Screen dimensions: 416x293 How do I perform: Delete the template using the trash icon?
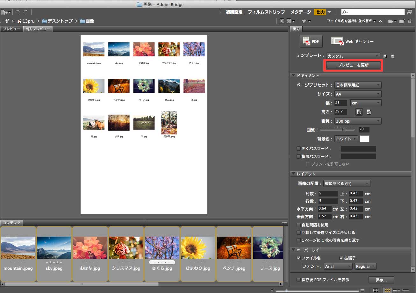tap(393, 56)
